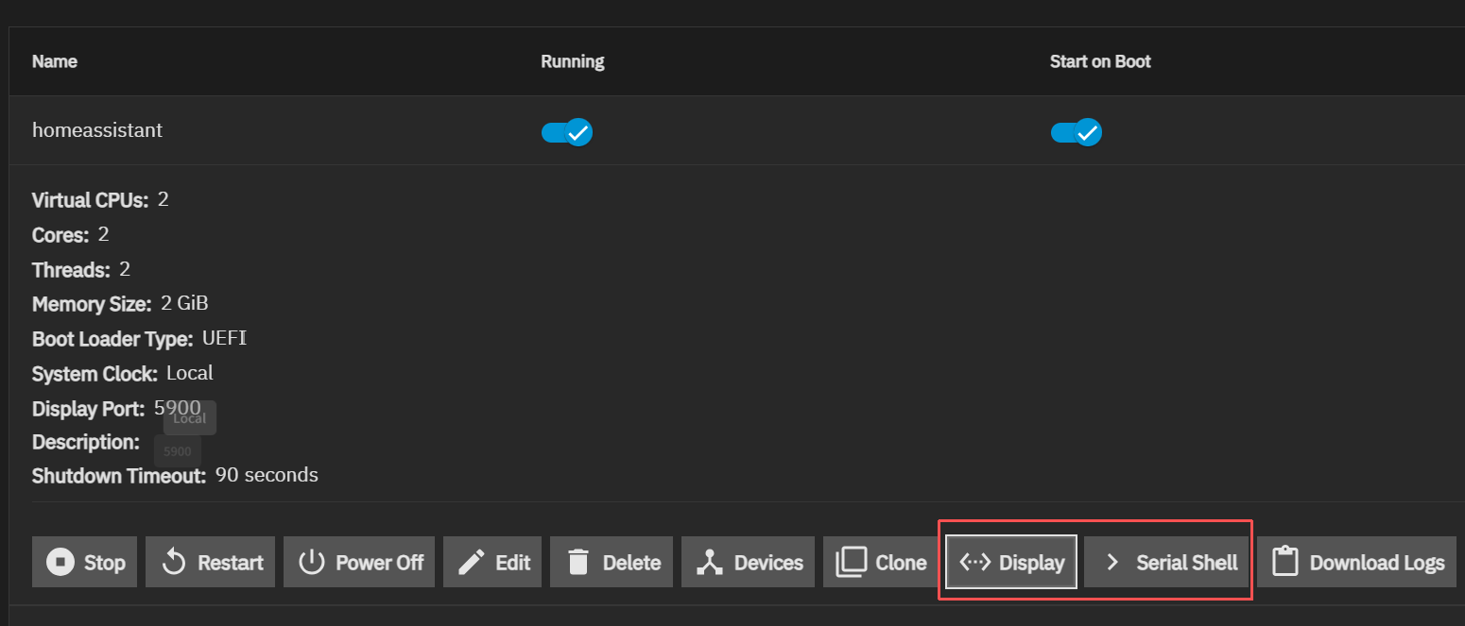Open Devices via its network icon
The height and width of the screenshot is (626, 1465).
coord(709,563)
